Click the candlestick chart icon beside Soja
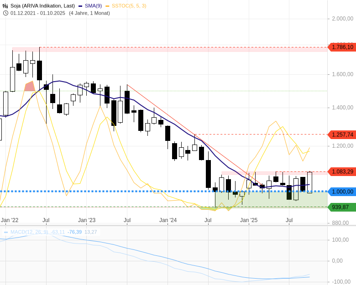356x285 pixels. click(5, 5)
